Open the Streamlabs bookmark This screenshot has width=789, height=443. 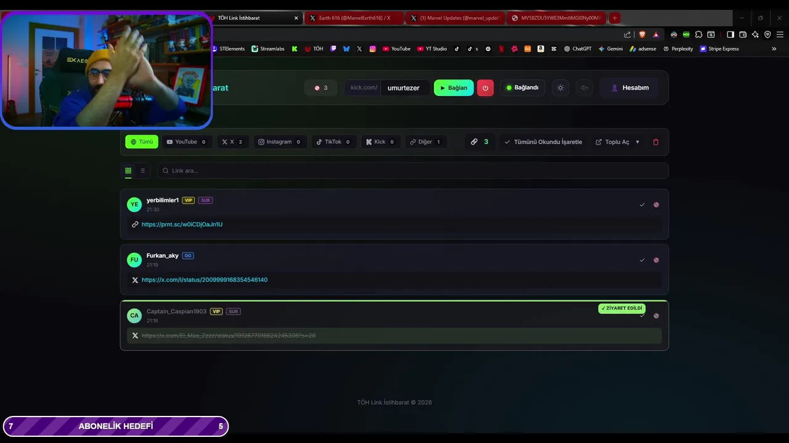[x=268, y=49]
